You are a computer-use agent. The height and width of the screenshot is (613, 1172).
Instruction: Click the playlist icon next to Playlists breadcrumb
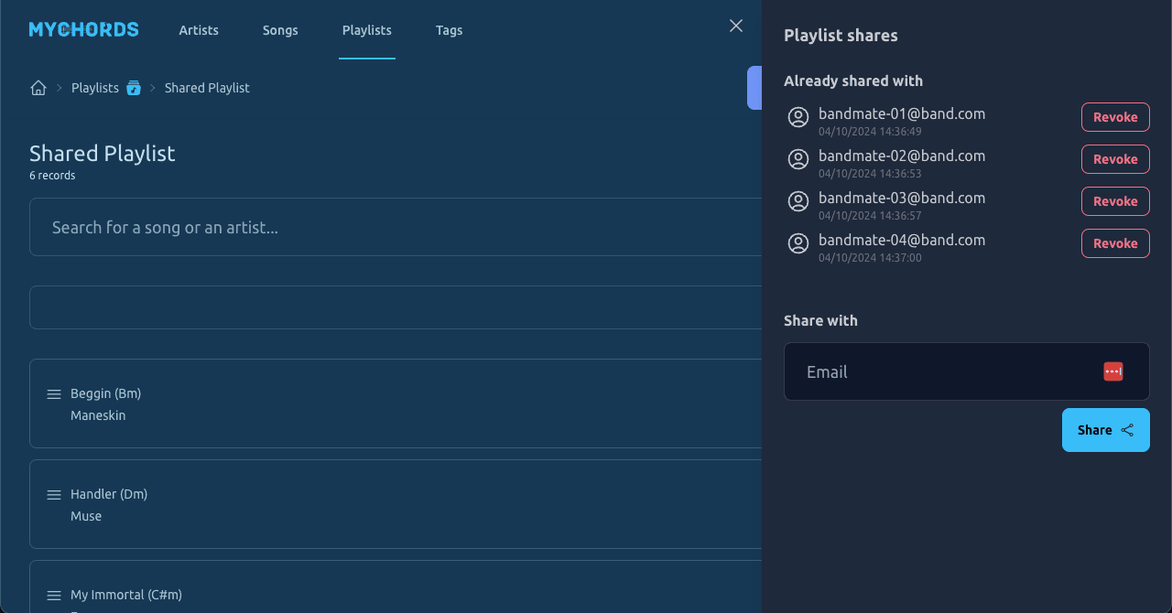pyautogui.click(x=134, y=88)
